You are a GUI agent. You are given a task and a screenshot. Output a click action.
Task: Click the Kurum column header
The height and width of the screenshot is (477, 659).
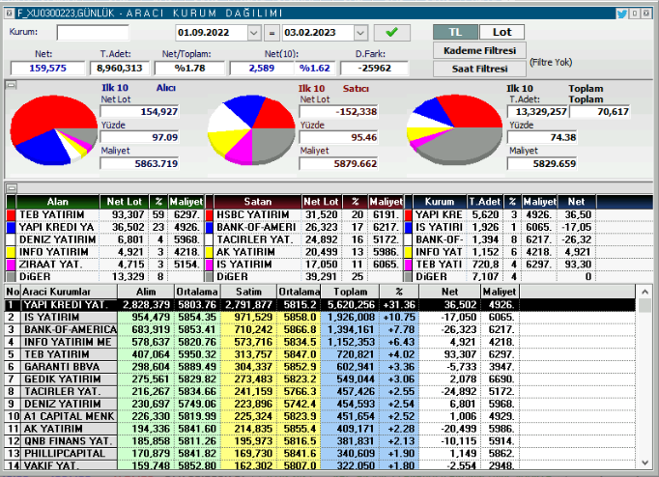[x=440, y=202]
